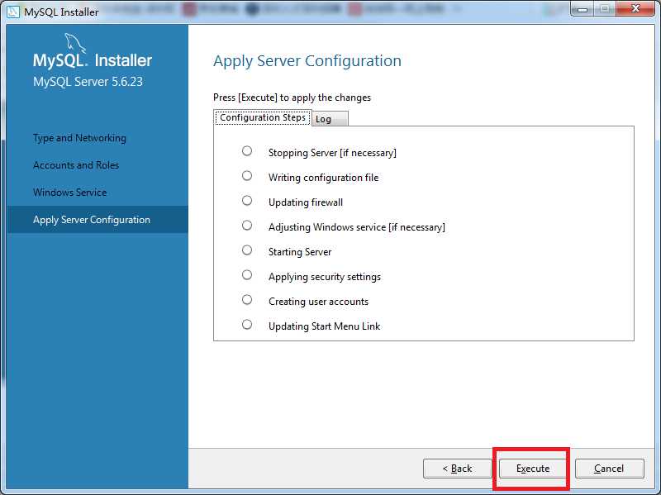661x495 pixels.
Task: Click the 'Applying security settings' text
Action: [325, 277]
